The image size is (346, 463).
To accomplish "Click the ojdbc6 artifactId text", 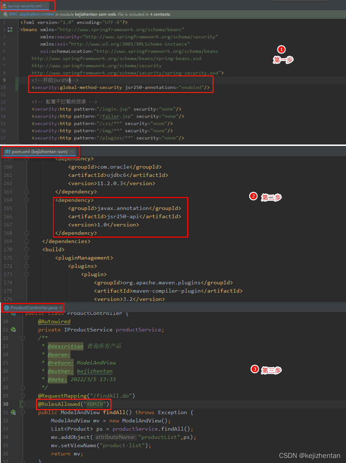I will point(117,175).
